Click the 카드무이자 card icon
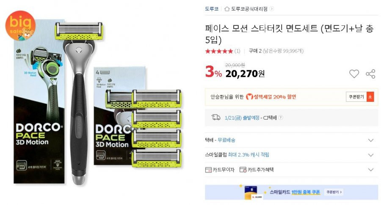The height and width of the screenshot is (205, 381). click(x=208, y=170)
